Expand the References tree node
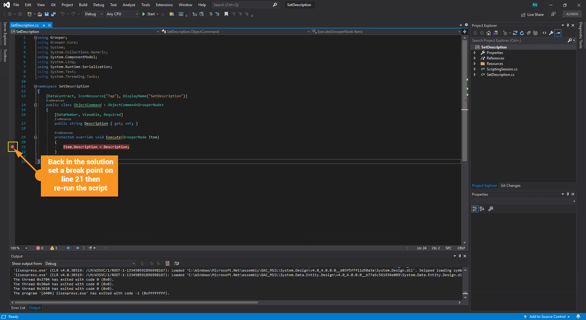The width and height of the screenshot is (586, 320). point(475,58)
